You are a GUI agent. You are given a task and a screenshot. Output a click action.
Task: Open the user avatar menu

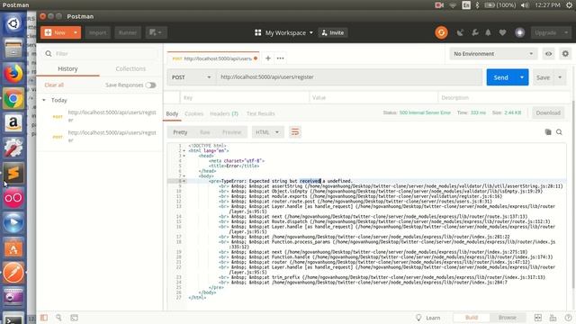pos(519,32)
